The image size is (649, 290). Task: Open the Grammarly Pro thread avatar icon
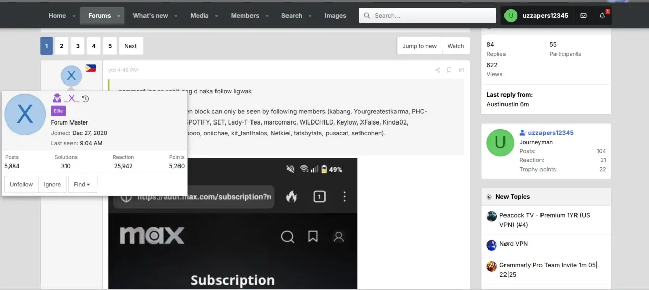click(491, 266)
